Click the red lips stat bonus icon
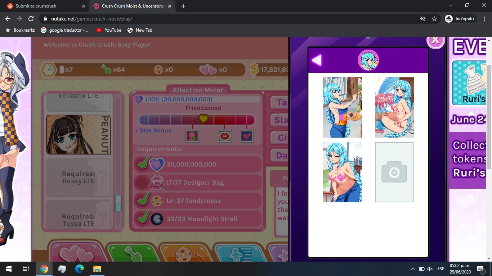 coord(225,136)
